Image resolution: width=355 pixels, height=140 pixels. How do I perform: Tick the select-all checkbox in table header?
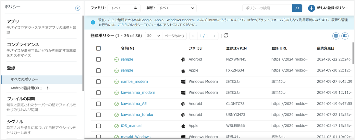point(99,48)
